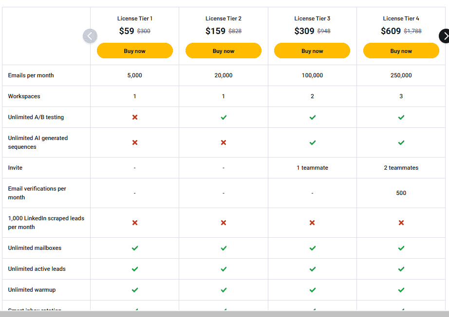Click the License Tier 1 header

pos(134,18)
